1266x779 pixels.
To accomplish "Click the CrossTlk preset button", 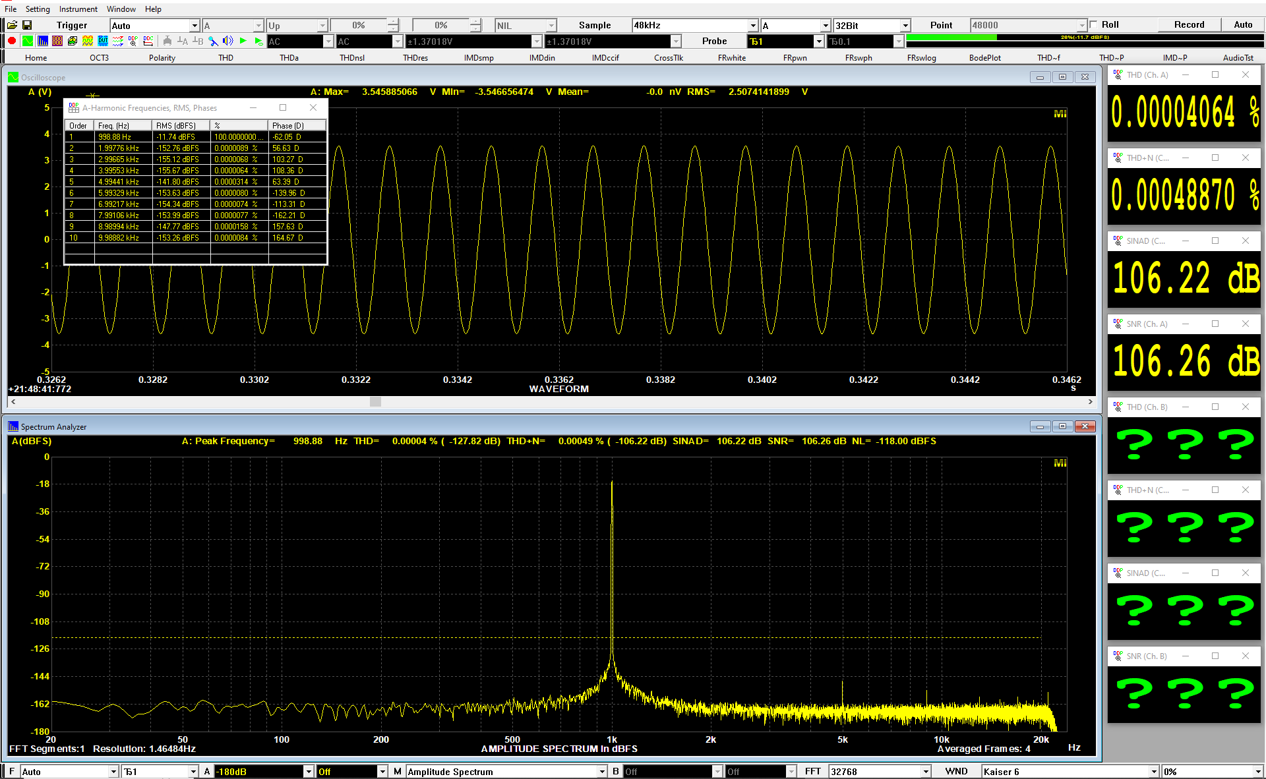I will pos(668,58).
